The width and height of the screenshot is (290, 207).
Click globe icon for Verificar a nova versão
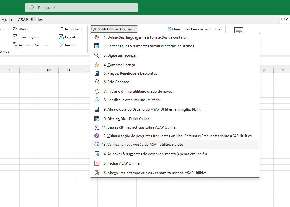[x=97, y=144]
